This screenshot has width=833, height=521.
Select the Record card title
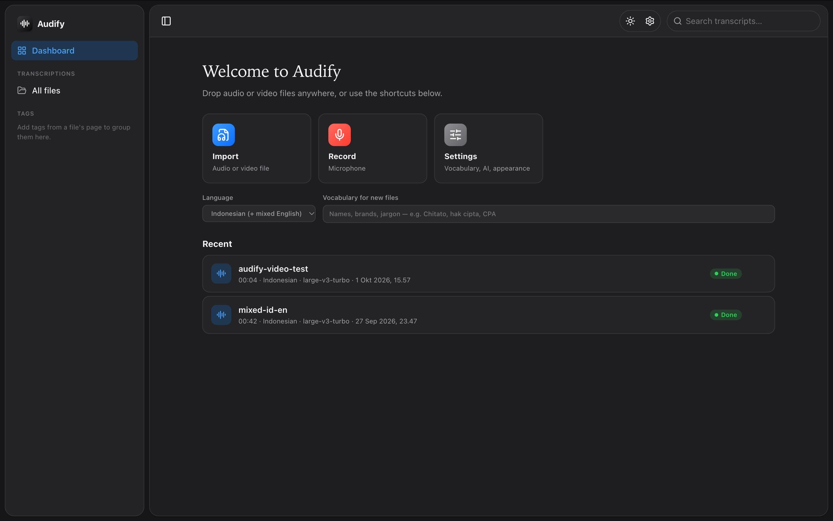(x=342, y=156)
